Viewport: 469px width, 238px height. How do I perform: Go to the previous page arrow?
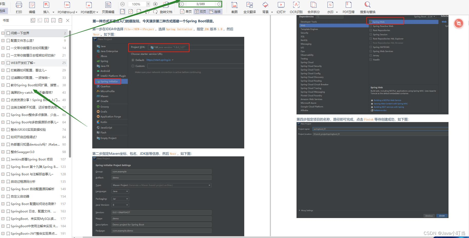(182, 4)
